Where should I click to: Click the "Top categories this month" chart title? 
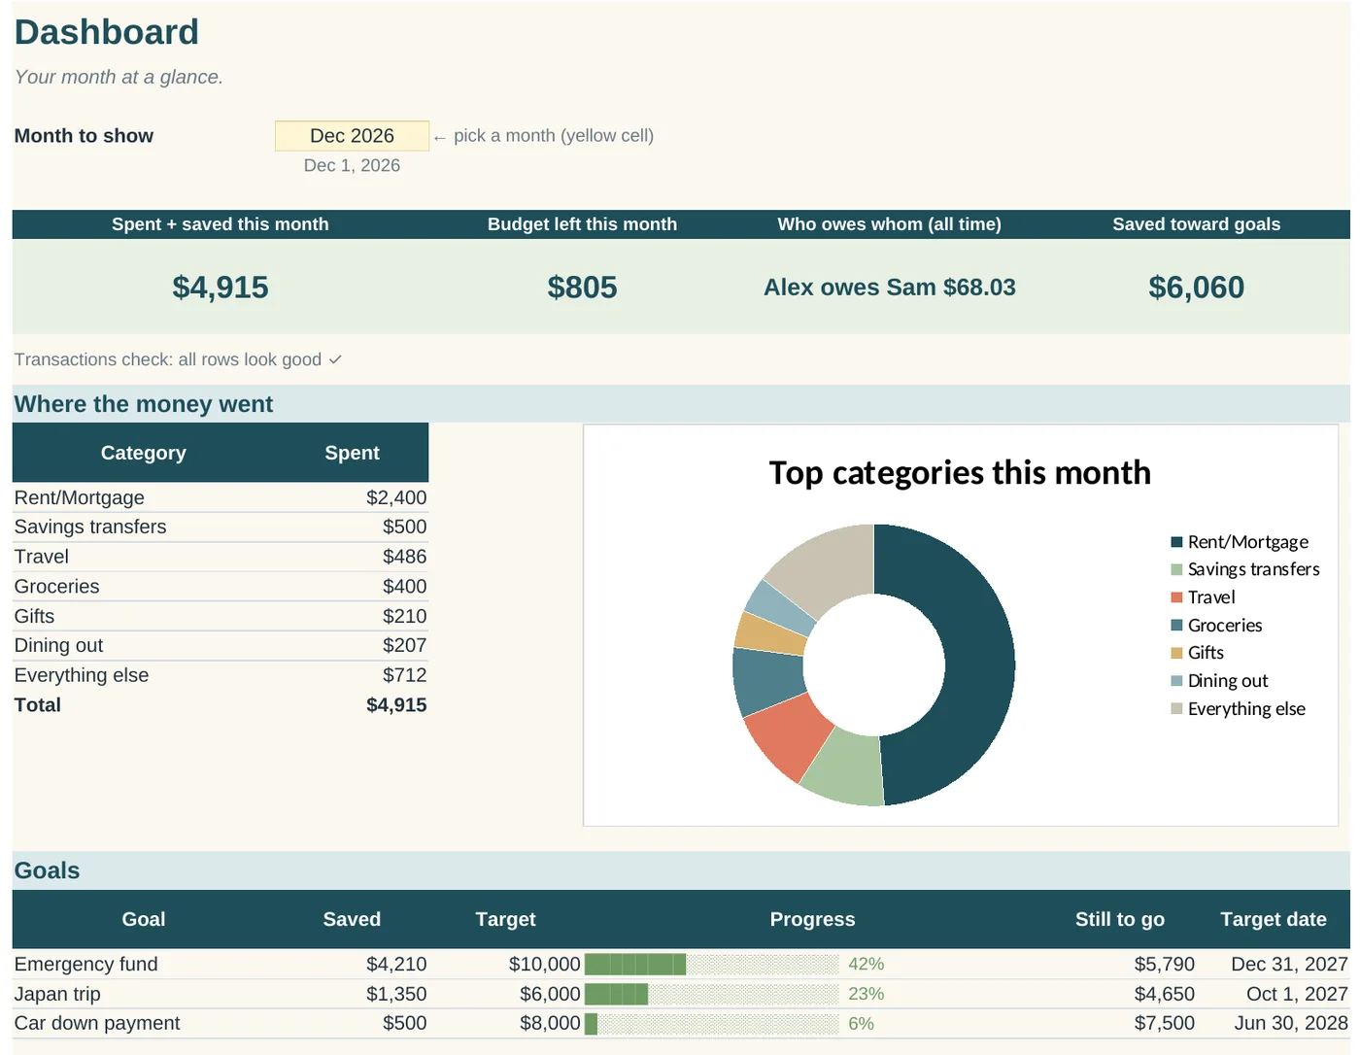(x=960, y=473)
